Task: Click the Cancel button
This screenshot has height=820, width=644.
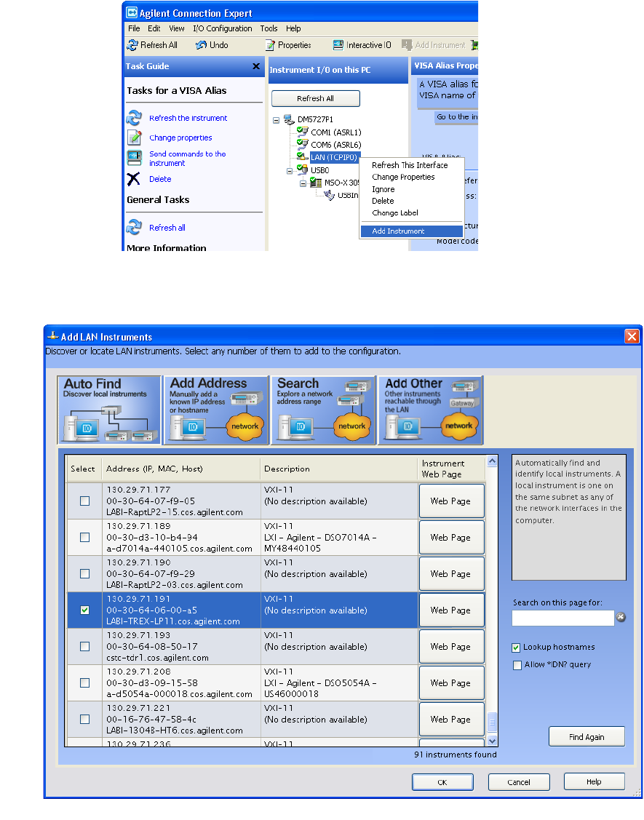Action: (519, 782)
